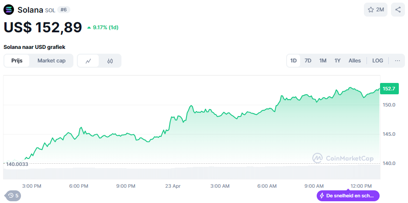Click the 3:00 PM x-axis label
The height and width of the screenshot is (203, 408).
(32, 186)
